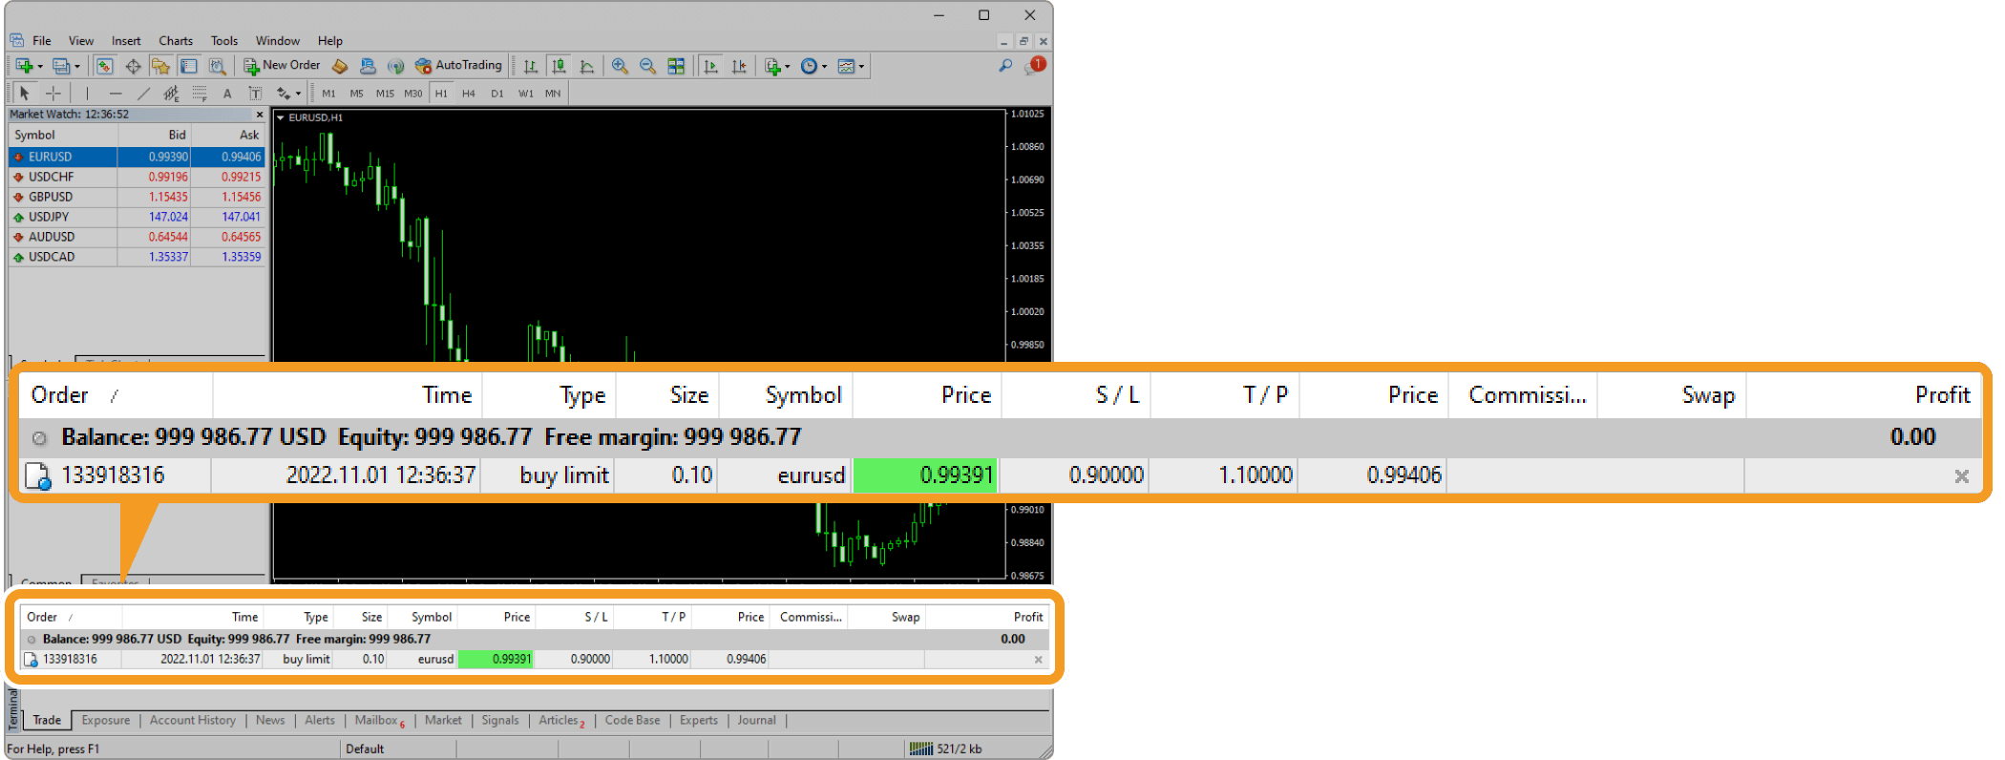
Task: Switch chart to candlesticks mode
Action: pyautogui.click(x=559, y=66)
